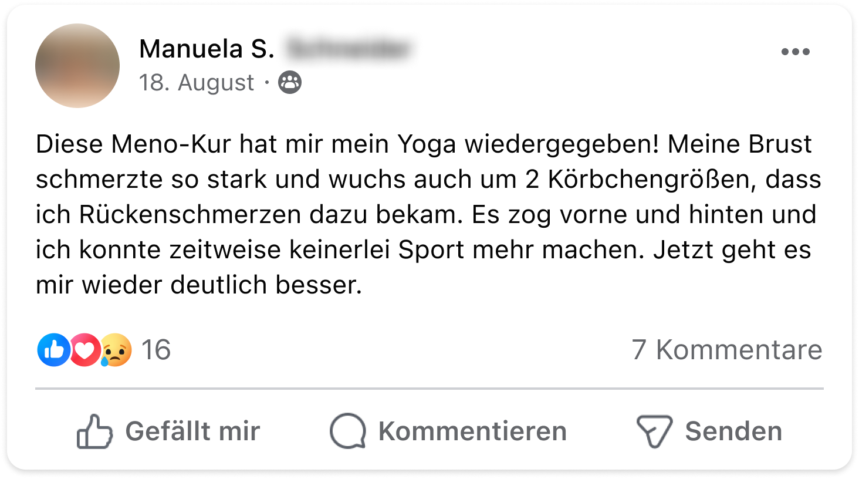Open Manuela S.'s blurred profile picture

coord(77,66)
